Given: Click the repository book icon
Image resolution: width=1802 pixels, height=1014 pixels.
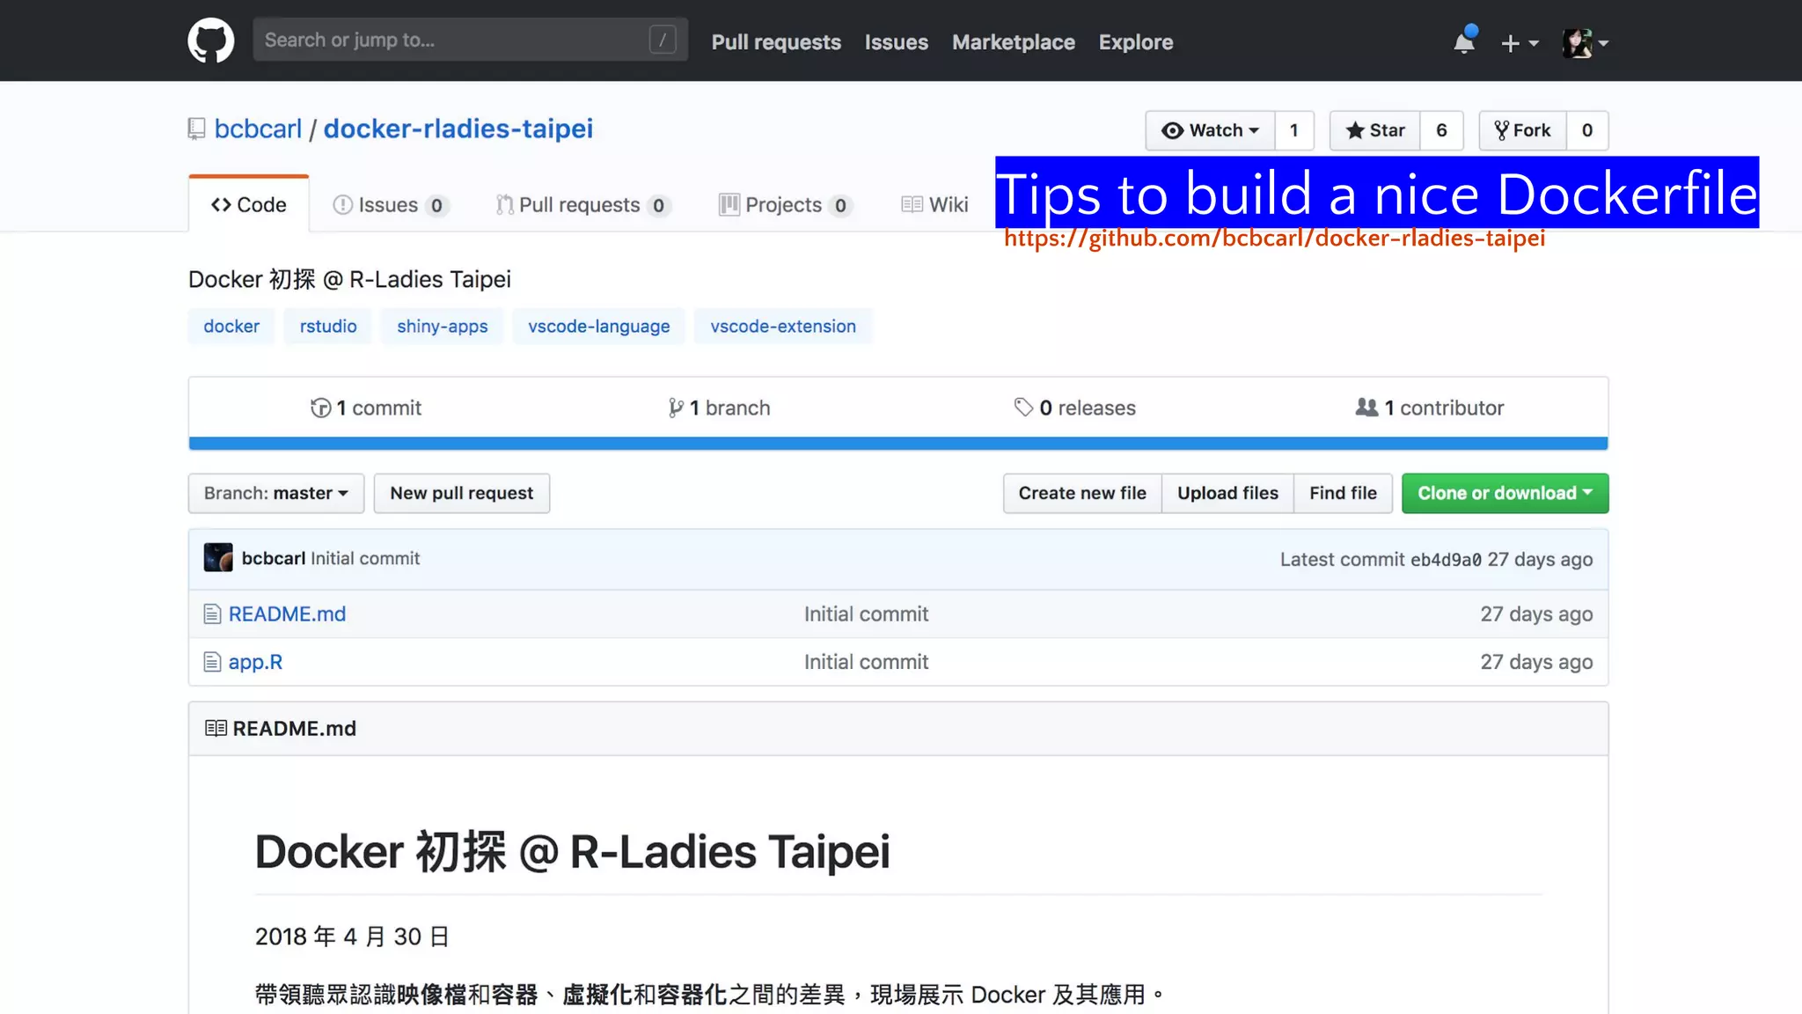Looking at the screenshot, I should (197, 129).
